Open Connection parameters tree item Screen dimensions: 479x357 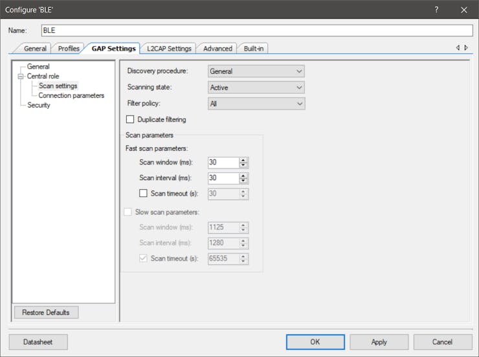(71, 96)
